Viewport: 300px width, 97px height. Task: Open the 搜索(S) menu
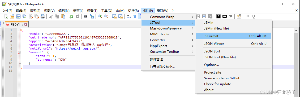[35, 11]
